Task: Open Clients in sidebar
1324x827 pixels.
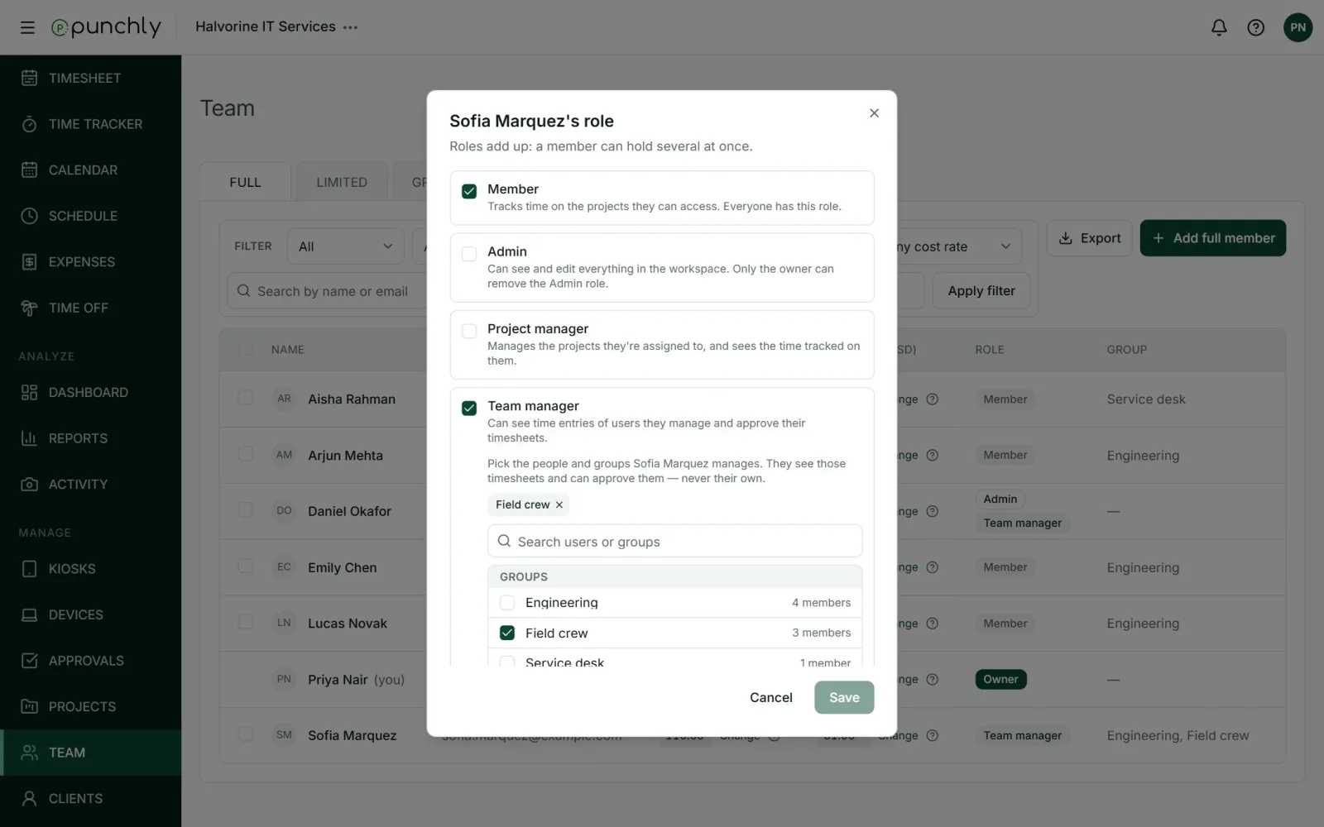Action: pyautogui.click(x=90, y=798)
